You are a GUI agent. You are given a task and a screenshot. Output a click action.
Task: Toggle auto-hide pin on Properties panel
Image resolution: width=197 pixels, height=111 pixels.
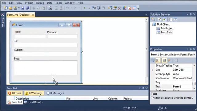(191, 49)
